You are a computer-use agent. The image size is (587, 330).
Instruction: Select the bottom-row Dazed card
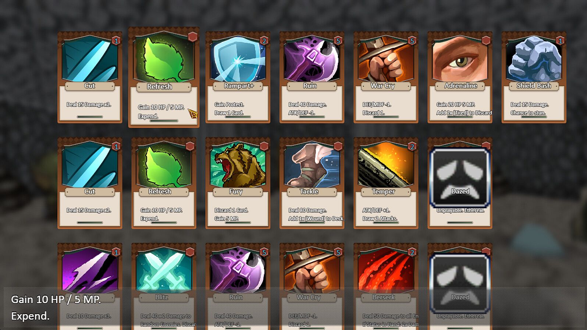[460, 287]
